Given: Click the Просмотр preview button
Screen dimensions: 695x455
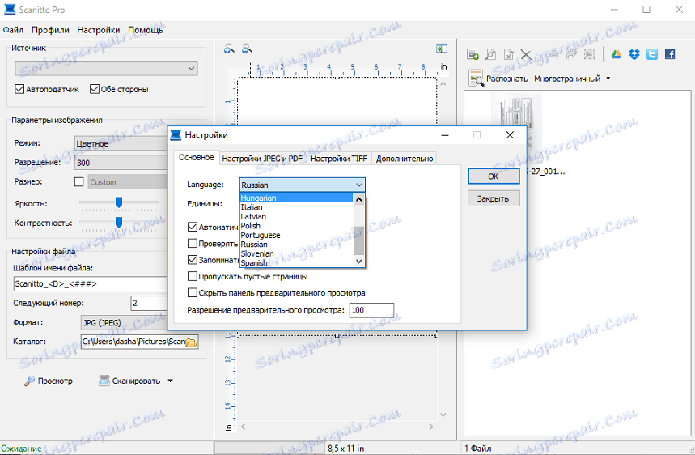Looking at the screenshot, I should pos(49,381).
